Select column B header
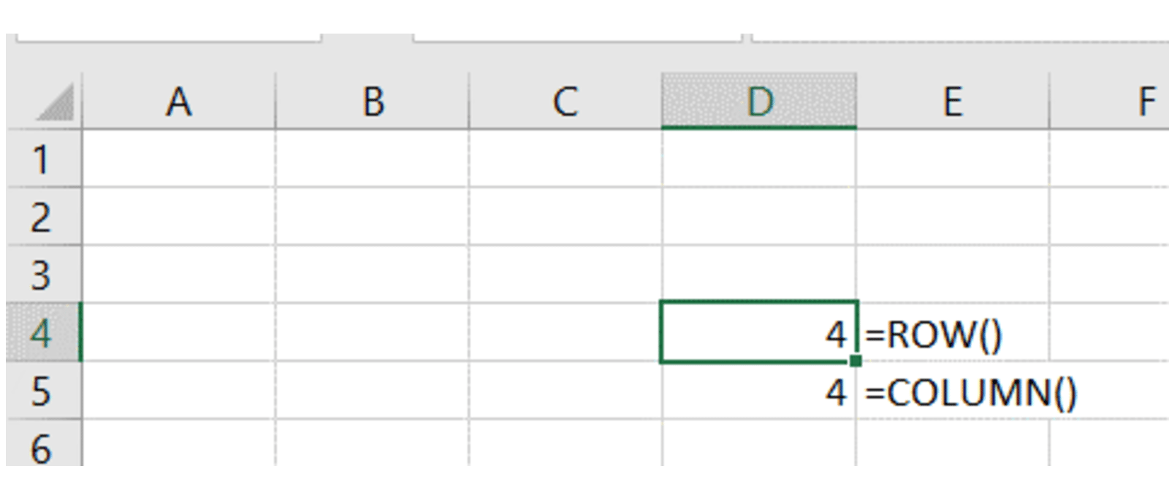This screenshot has height=501, width=1169. pyautogui.click(x=373, y=102)
